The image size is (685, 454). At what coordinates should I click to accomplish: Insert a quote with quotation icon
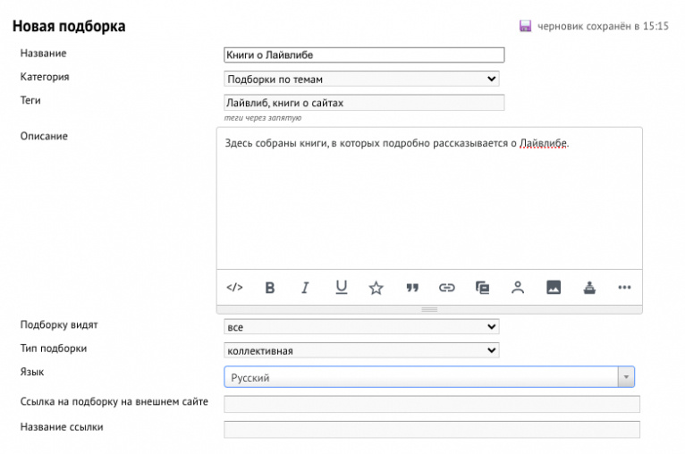tap(412, 288)
